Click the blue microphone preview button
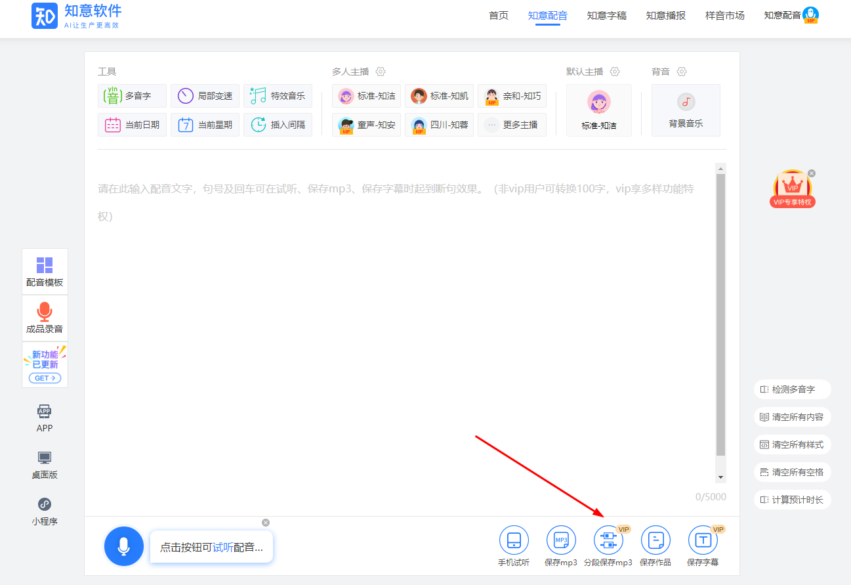 tap(123, 546)
